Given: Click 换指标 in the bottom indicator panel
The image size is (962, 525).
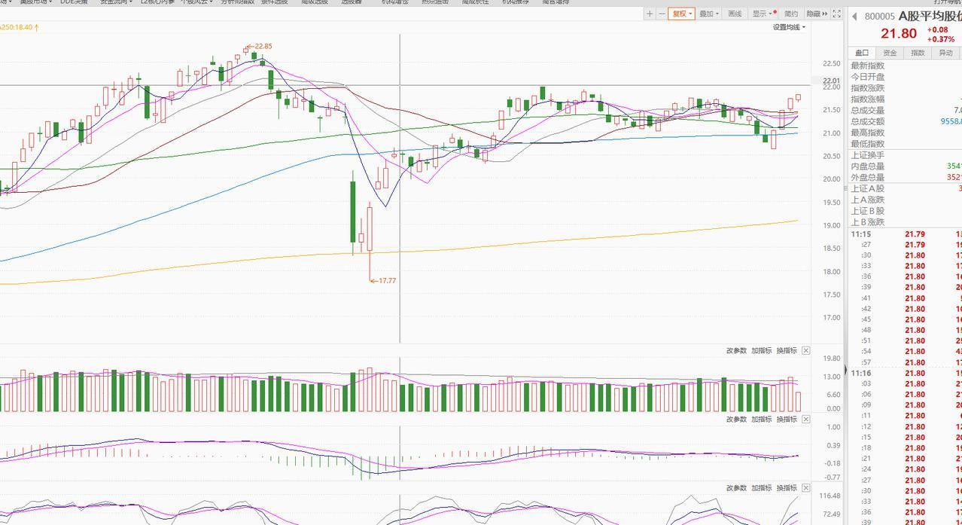Looking at the screenshot, I should point(787,487).
